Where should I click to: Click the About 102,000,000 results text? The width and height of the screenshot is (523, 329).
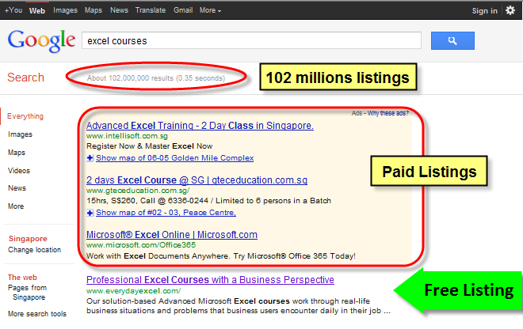coord(156,78)
